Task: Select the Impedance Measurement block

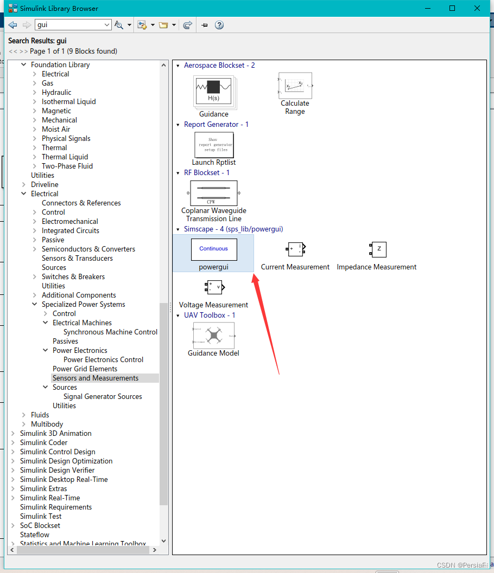Action: coord(378,249)
